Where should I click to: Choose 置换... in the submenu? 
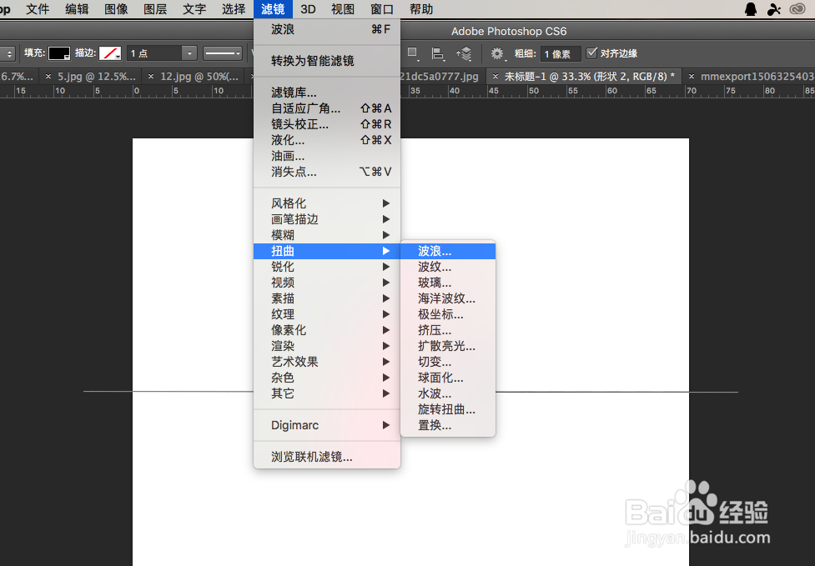[x=448, y=425]
